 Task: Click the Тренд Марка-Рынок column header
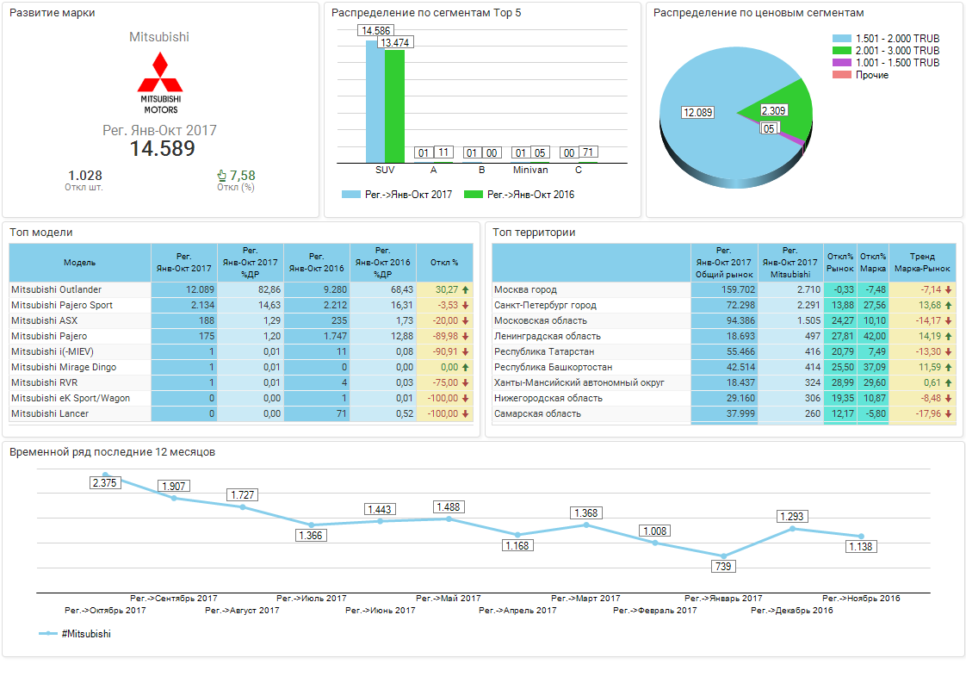coord(922,262)
